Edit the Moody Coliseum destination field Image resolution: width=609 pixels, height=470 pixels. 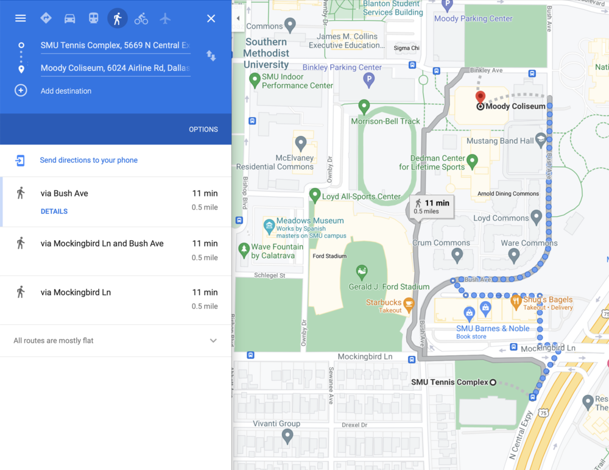pyautogui.click(x=115, y=68)
